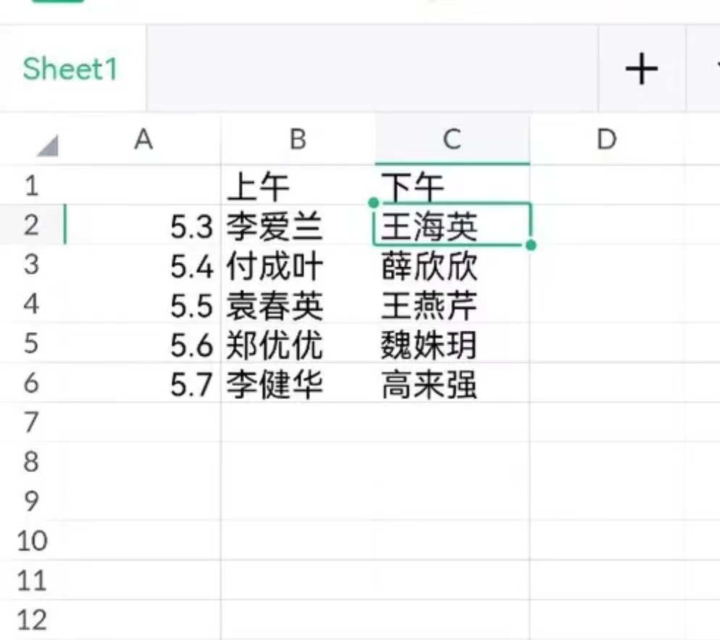Viewport: 720px width, 640px height.
Task: Switch to the Sheet1 tab
Action: tap(70, 69)
